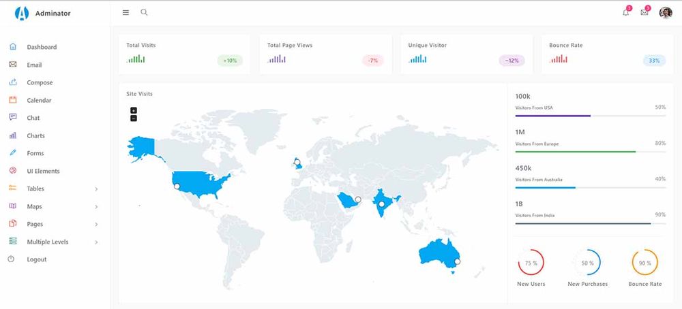The width and height of the screenshot is (682, 309).
Task: Click the Dashboard home icon in sidebar
Action: 12,47
